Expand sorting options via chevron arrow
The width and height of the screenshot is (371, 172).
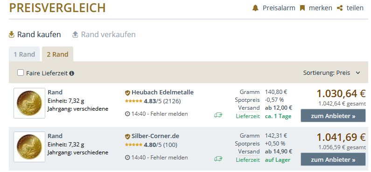[358, 73]
